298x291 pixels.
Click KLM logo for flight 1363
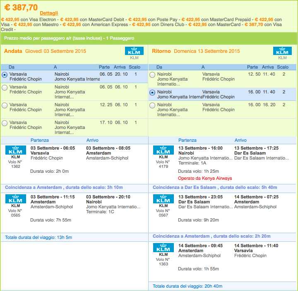(x=163, y=248)
